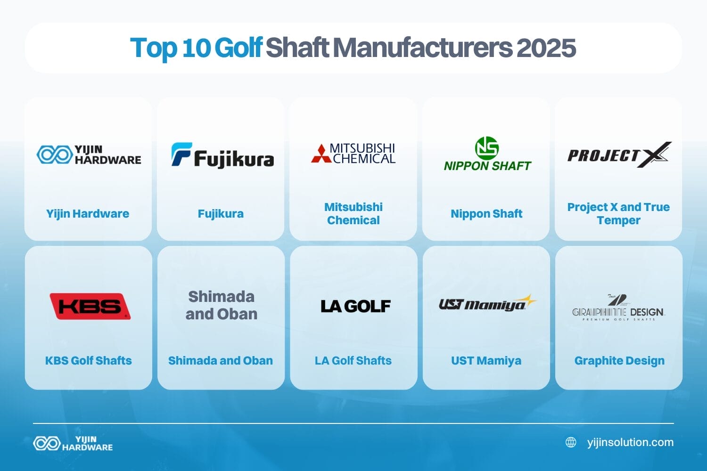This screenshot has height=471, width=707.
Task: Click the Yijin Hardware logo
Action: 88,154
